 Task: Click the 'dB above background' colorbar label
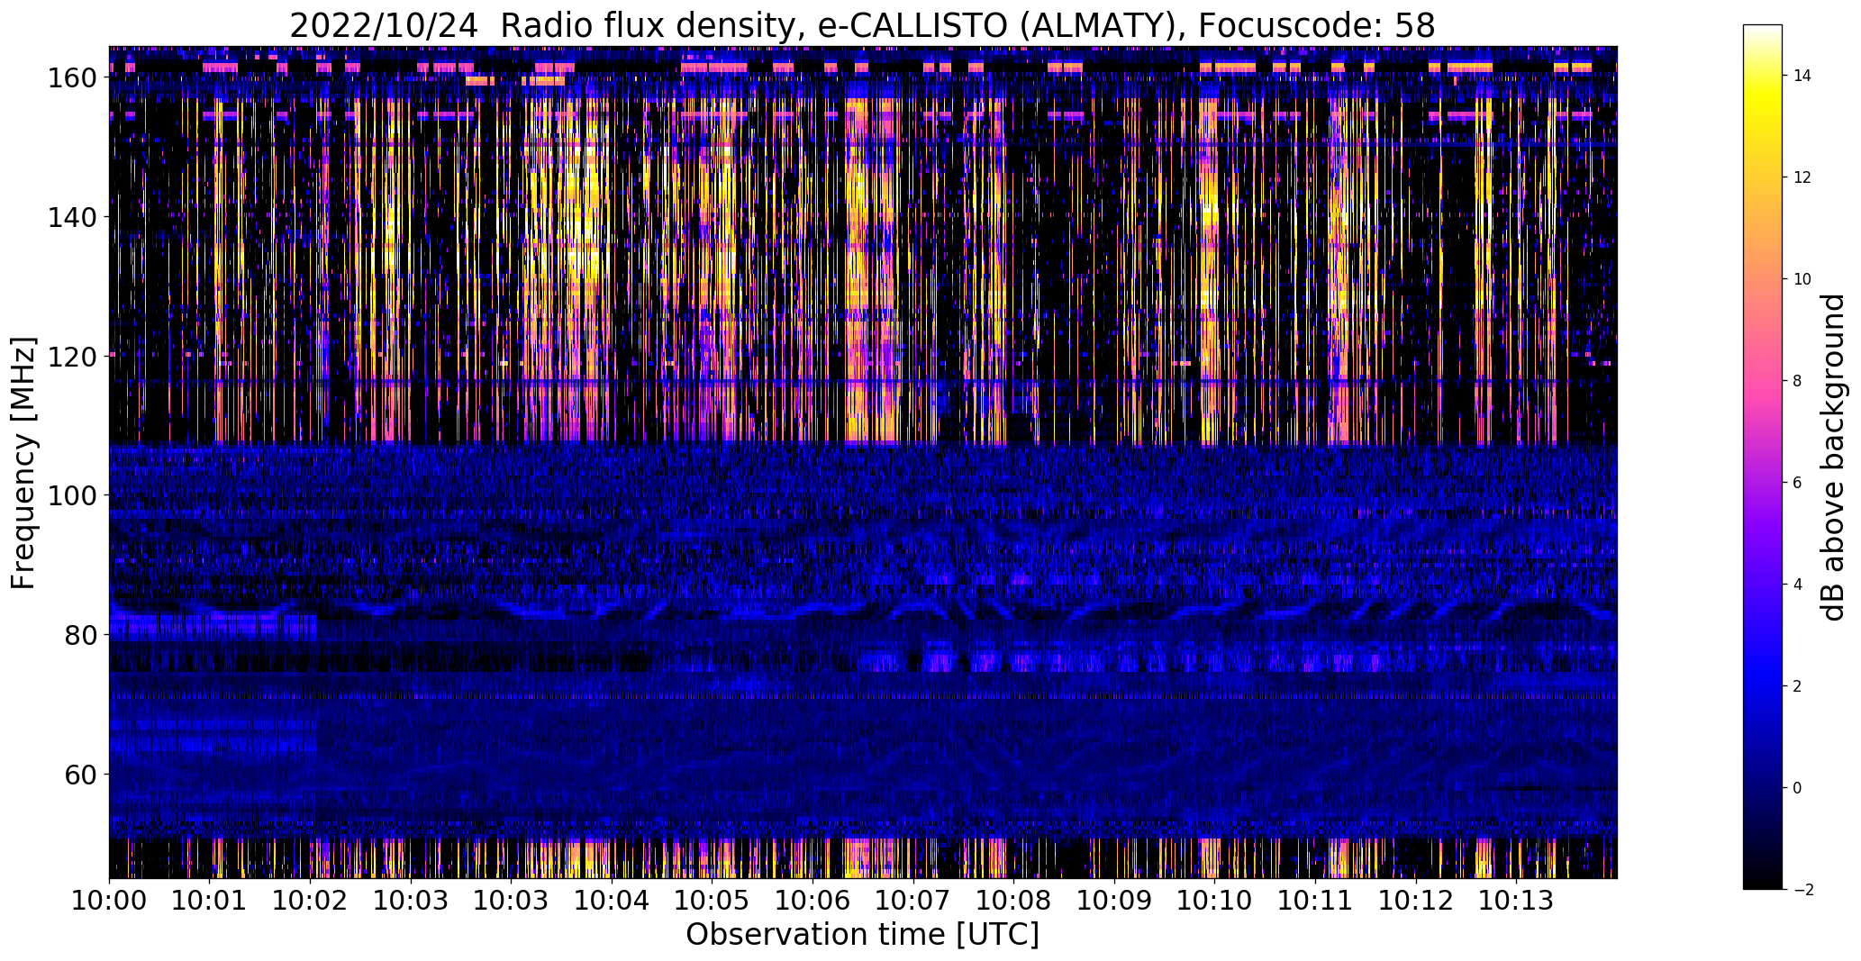[x=1833, y=458]
